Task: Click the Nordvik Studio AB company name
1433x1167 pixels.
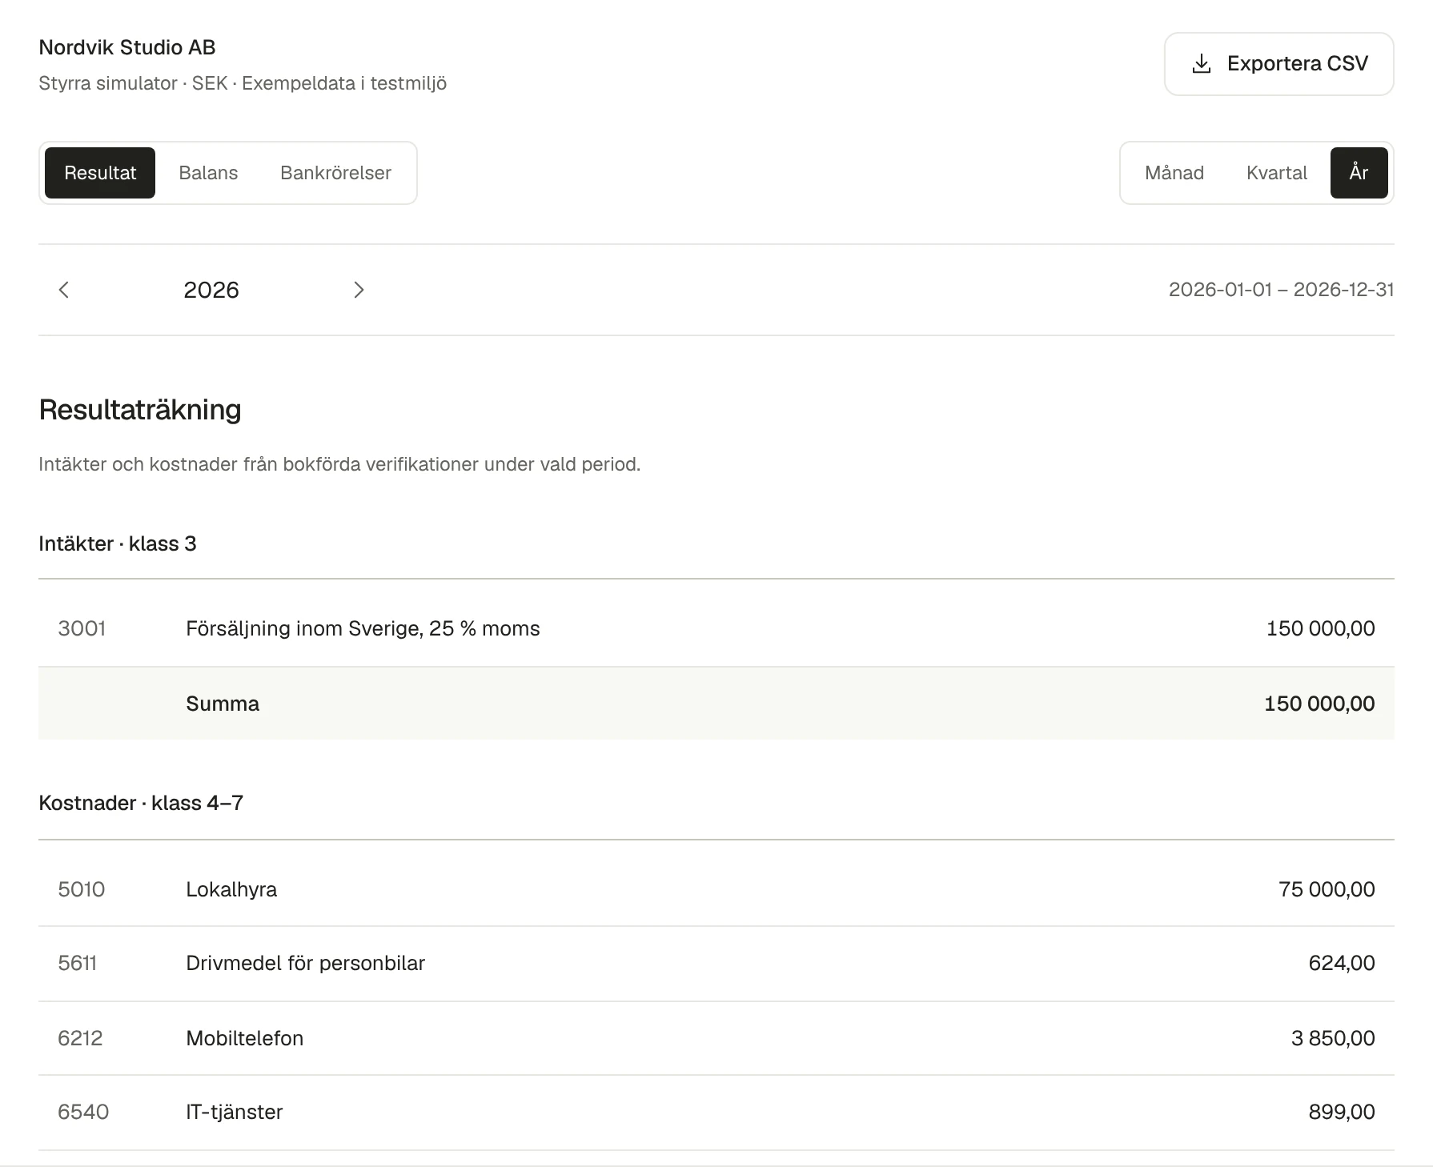Action: (x=127, y=47)
